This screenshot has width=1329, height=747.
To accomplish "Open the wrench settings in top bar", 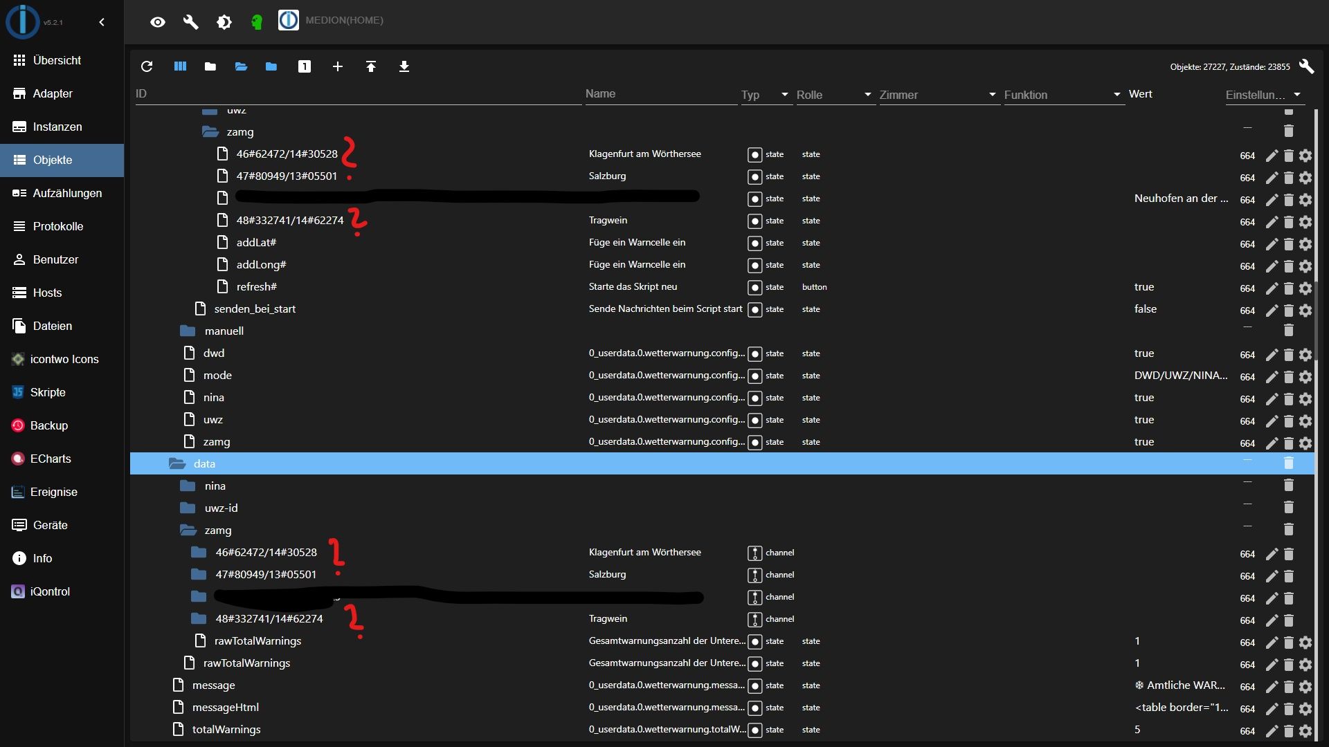I will click(191, 22).
